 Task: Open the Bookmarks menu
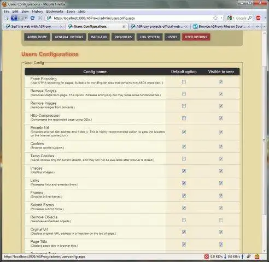click(55, 11)
